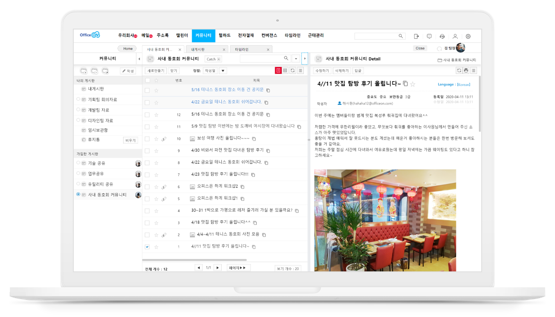Click the 수정하기 button

click(x=321, y=70)
